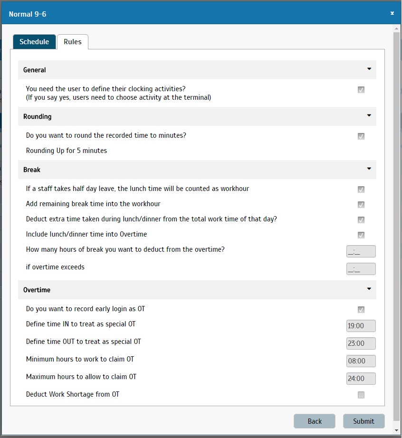The height and width of the screenshot is (438, 402).
Task: Collapse the General section arrow
Action: click(x=369, y=69)
